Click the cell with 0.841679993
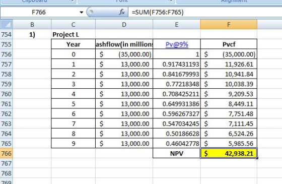282x184 pixels. (x=177, y=74)
